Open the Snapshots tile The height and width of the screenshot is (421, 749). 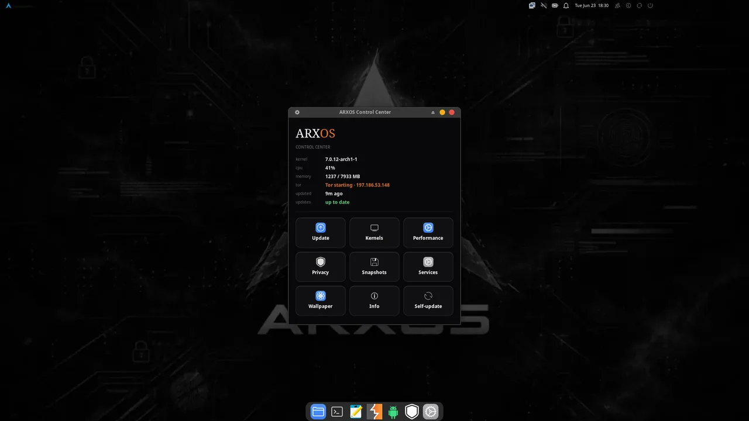374,267
